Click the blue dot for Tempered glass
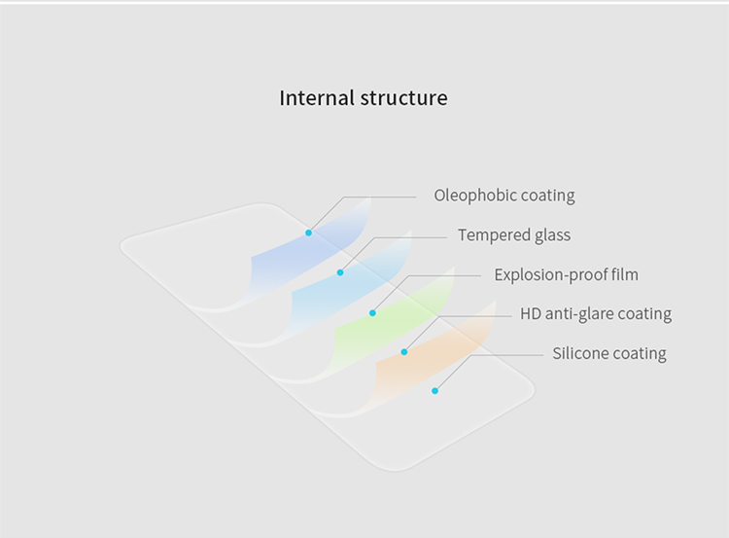Image resolution: width=729 pixels, height=538 pixels. 340,272
